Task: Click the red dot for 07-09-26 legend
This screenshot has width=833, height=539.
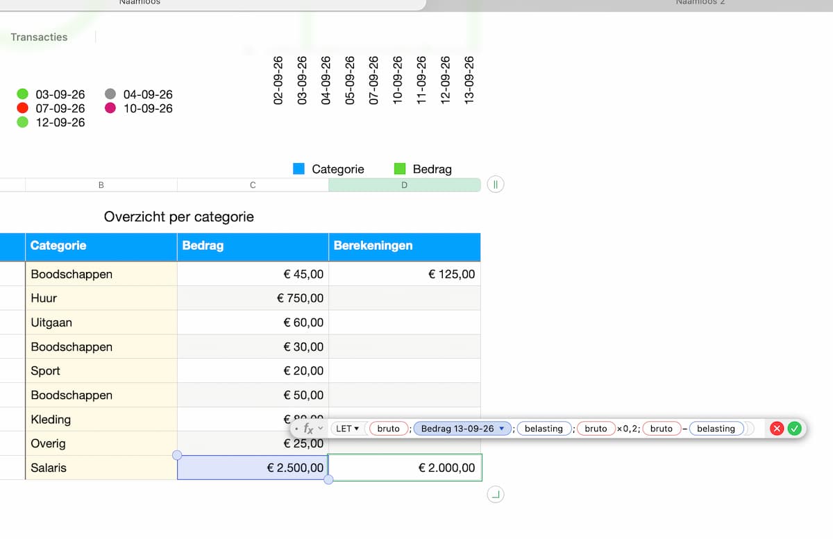Action: click(22, 108)
